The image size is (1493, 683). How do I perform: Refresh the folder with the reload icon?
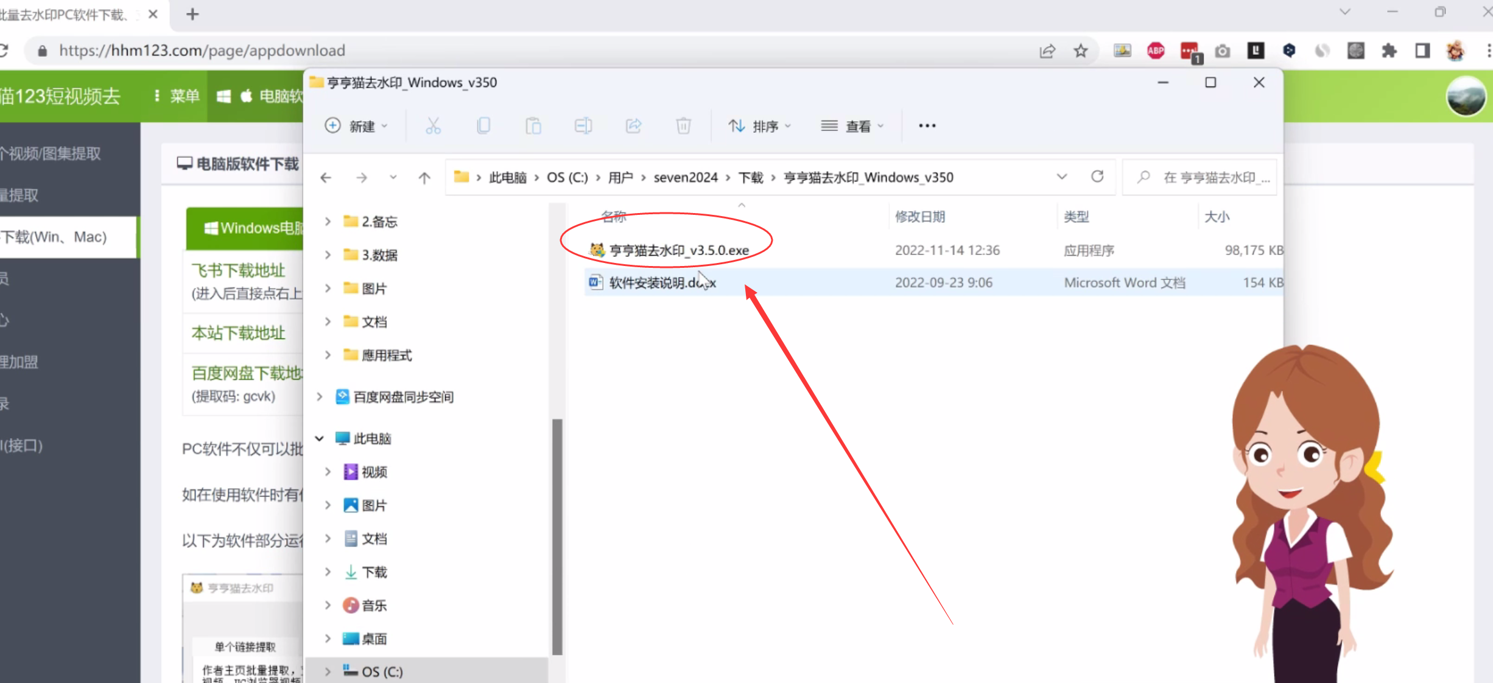[x=1097, y=177]
